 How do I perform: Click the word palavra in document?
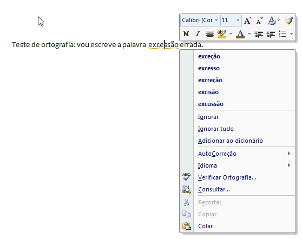coord(134,45)
